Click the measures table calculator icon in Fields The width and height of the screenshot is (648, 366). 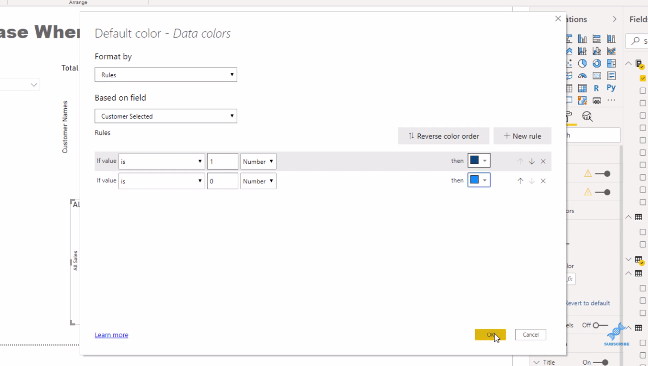coord(639,64)
